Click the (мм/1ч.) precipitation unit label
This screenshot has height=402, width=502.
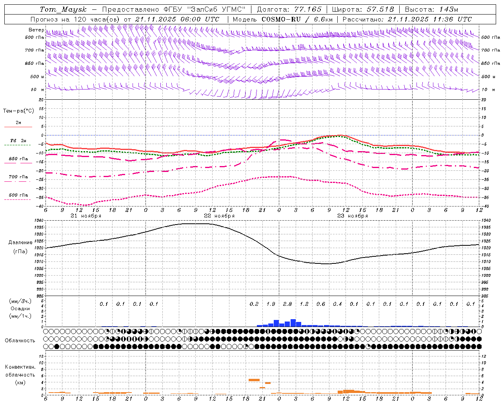20,316
